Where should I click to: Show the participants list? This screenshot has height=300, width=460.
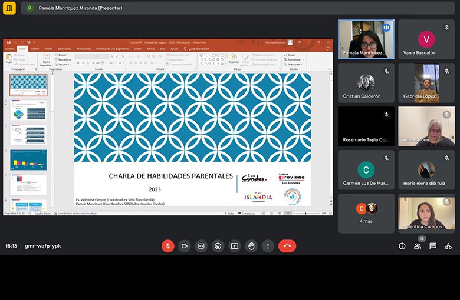click(418, 246)
